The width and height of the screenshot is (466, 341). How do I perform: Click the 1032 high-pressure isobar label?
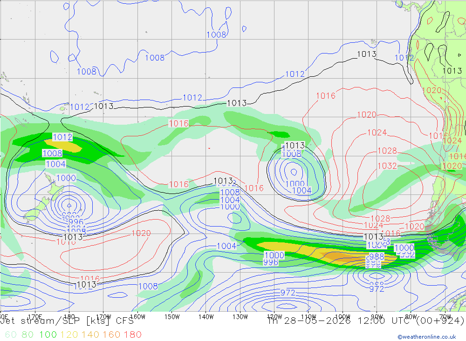[x=387, y=166]
